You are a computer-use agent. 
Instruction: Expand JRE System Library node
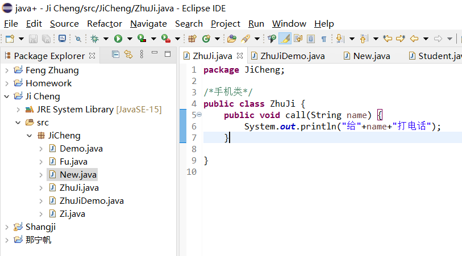pos(18,110)
